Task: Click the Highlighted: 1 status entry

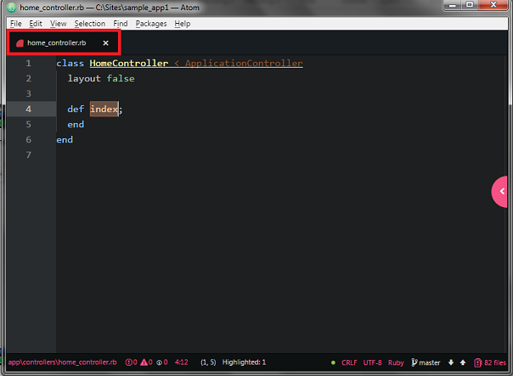Action: [x=244, y=362]
